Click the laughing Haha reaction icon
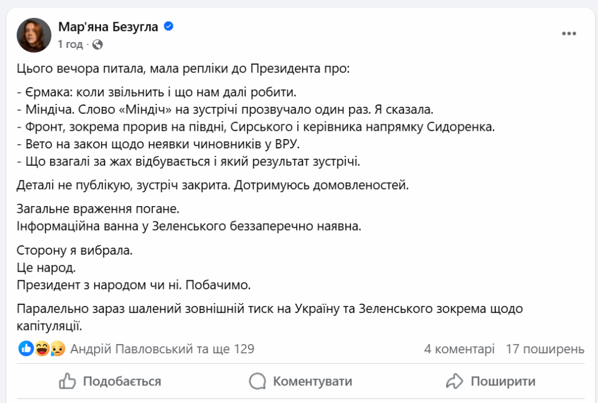This screenshot has width=598, height=403. [41, 349]
